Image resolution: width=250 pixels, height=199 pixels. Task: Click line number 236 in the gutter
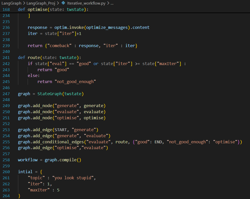pos(6,28)
